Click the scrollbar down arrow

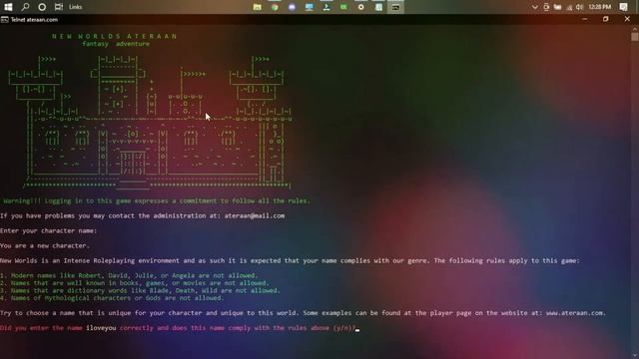point(635,355)
